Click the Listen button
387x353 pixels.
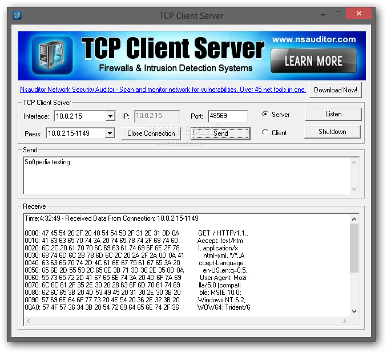click(333, 114)
